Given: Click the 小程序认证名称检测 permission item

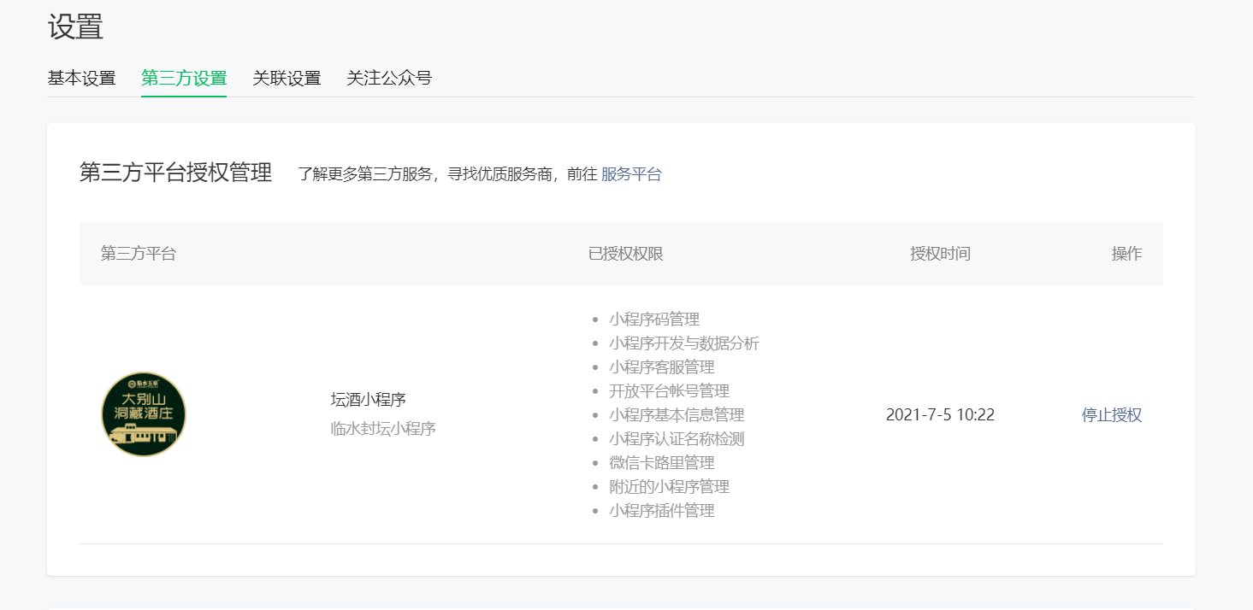Looking at the screenshot, I should (x=677, y=439).
